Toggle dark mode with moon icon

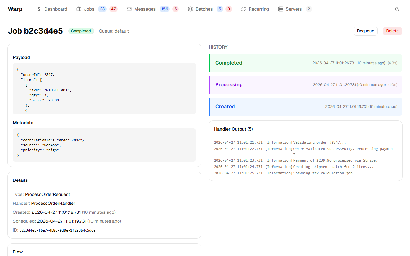pyautogui.click(x=397, y=9)
